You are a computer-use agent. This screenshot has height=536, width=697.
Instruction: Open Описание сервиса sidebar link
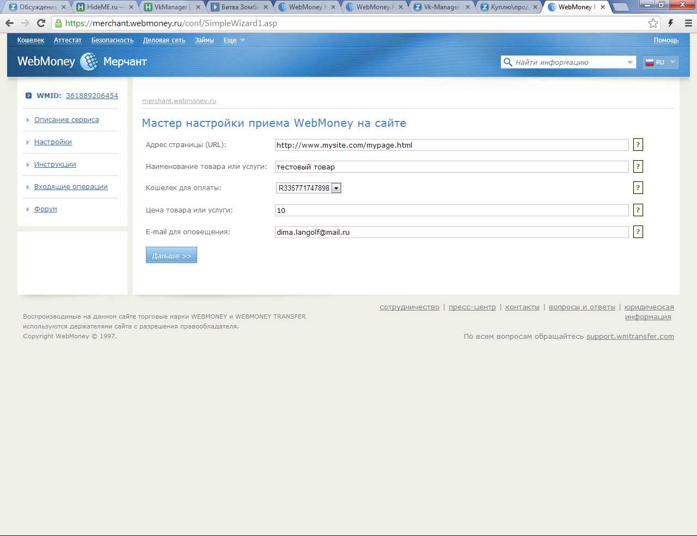tap(66, 120)
